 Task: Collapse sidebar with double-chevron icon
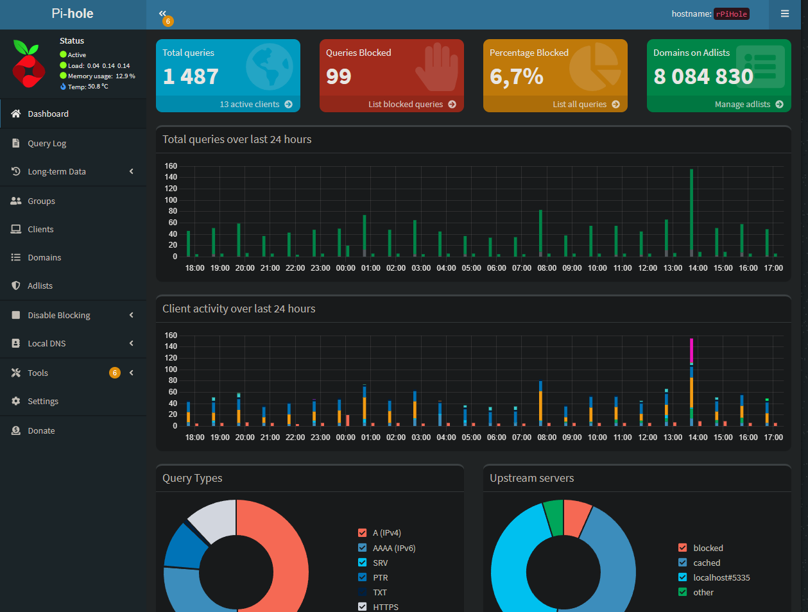tap(162, 13)
